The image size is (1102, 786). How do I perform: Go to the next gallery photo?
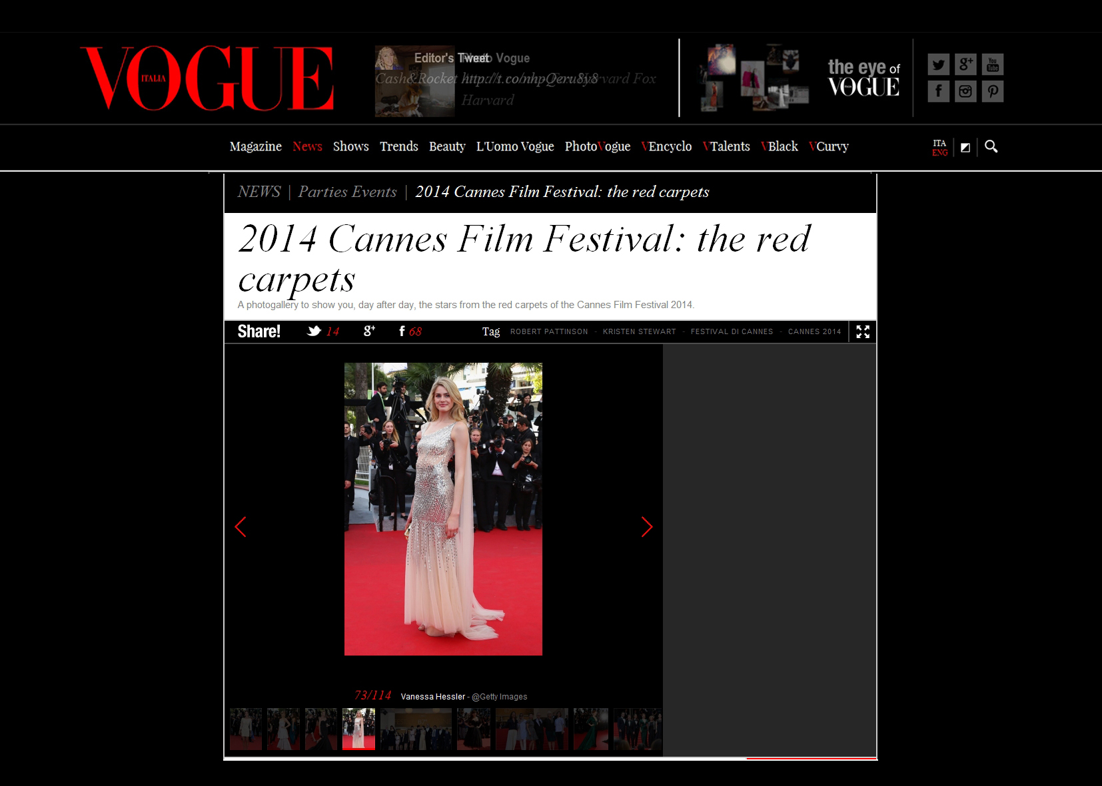point(646,526)
